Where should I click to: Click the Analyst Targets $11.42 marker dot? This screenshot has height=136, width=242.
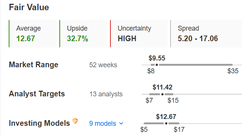tap(162, 94)
